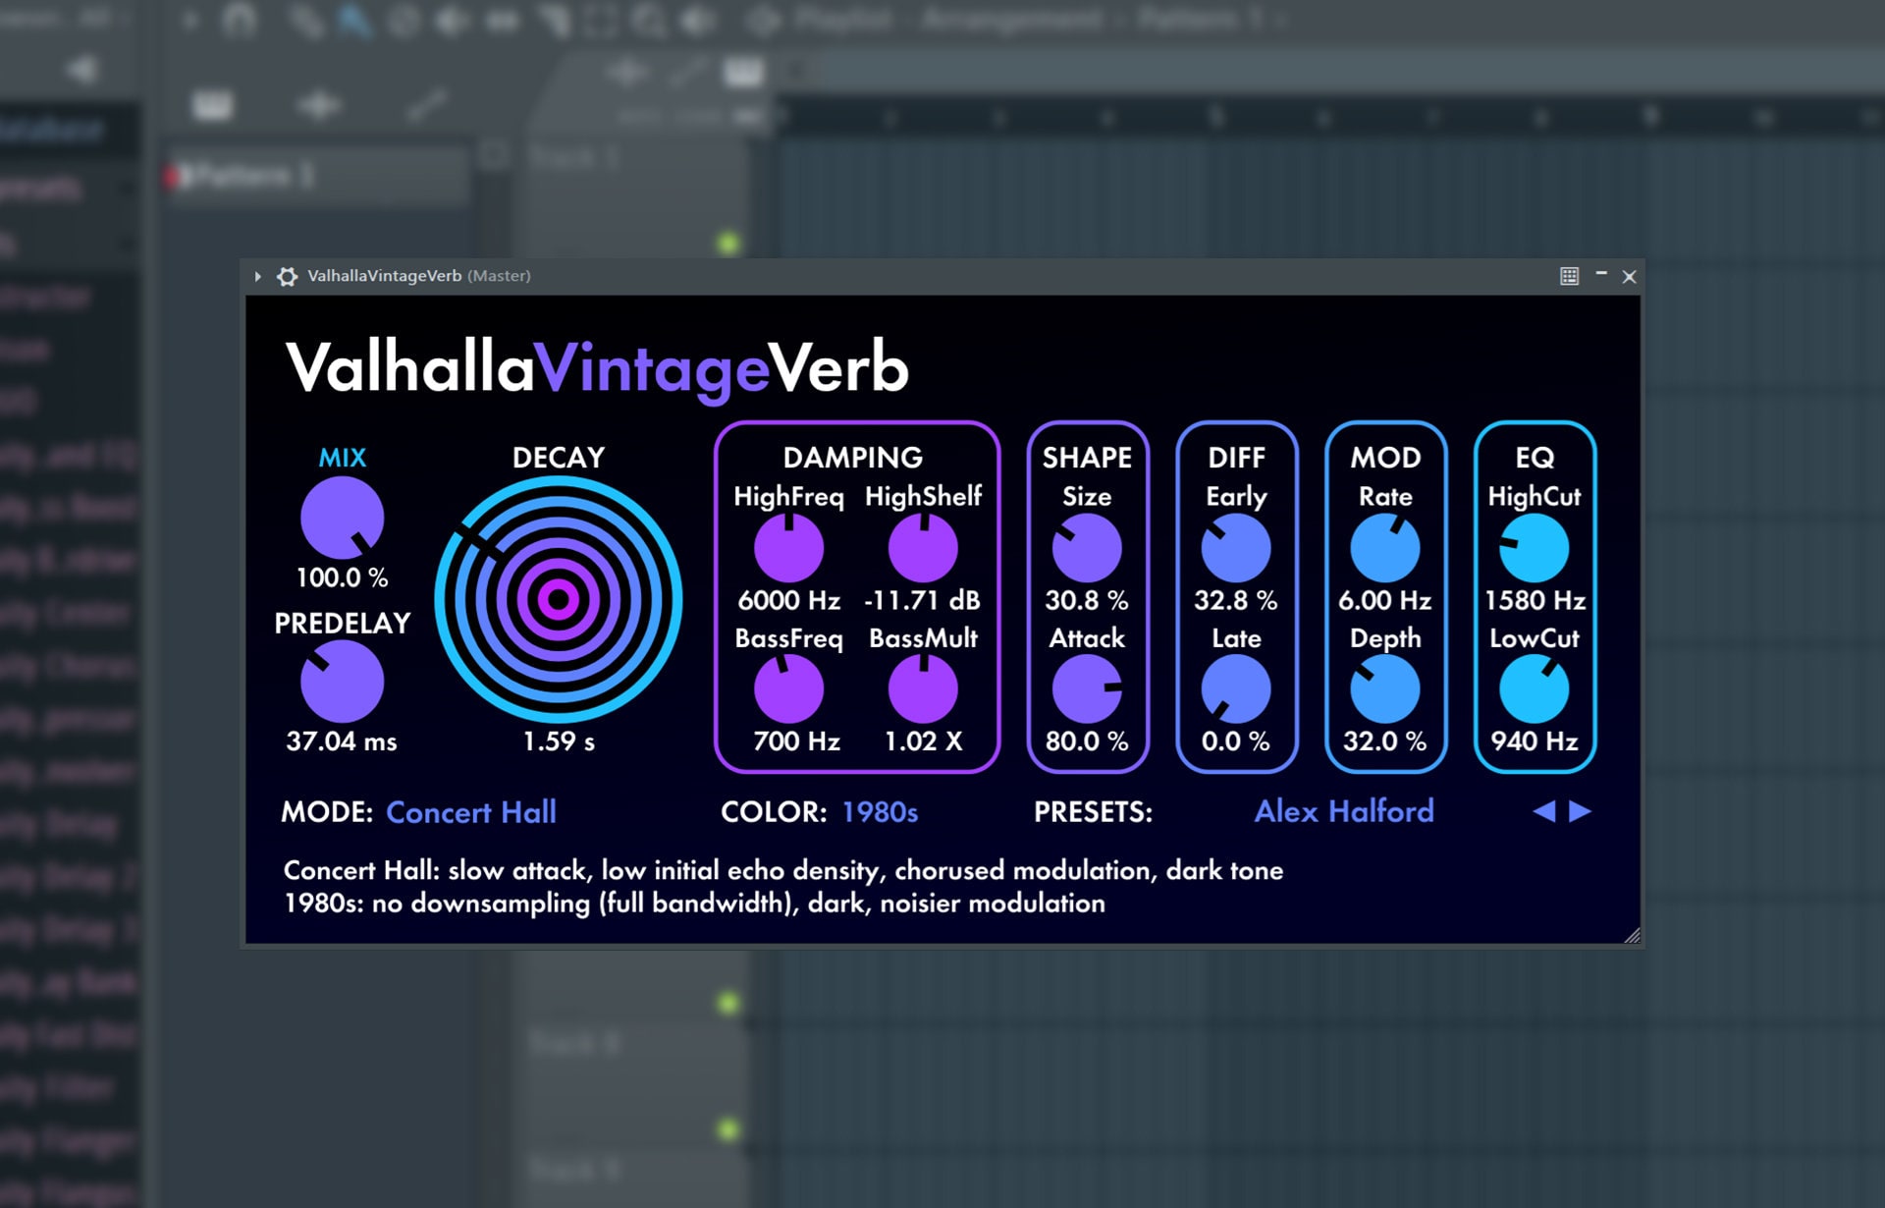1885x1208 pixels.
Task: Open the plugin options arrow menu
Action: point(257,277)
